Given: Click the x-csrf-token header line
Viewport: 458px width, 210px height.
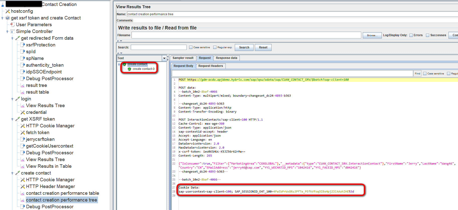Looking at the screenshot, I should coord(212,152).
